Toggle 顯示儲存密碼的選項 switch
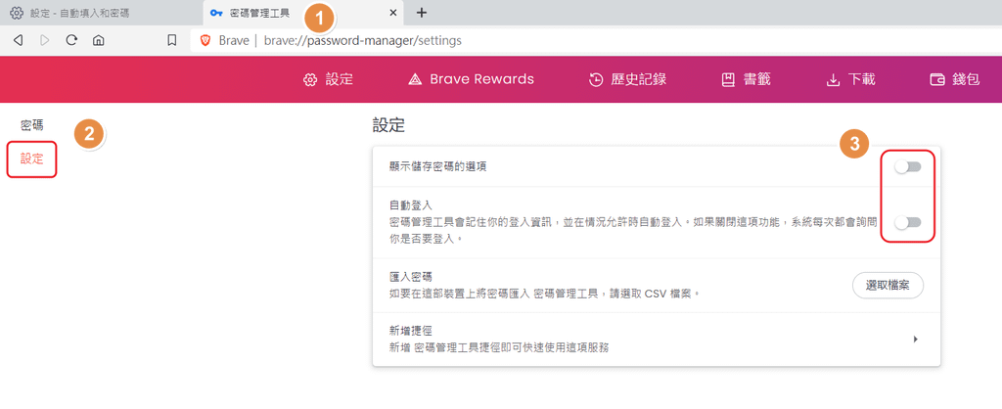The width and height of the screenshot is (1002, 409). (x=907, y=166)
